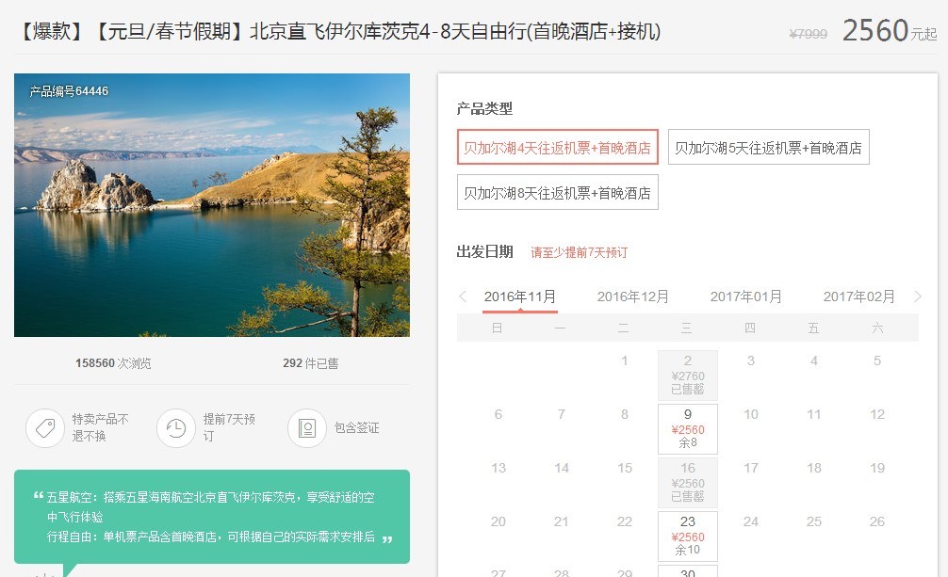Click sold-out date 16 in calendar
Image resolution: width=948 pixels, height=577 pixels.
coord(688,482)
